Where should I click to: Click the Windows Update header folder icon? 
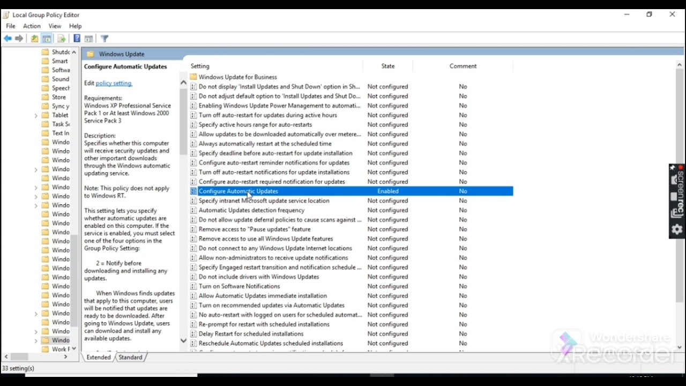pos(90,54)
